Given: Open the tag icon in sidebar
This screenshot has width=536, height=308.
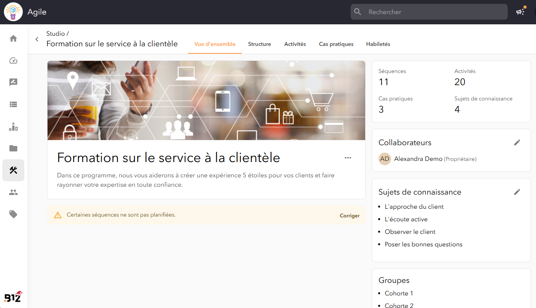Looking at the screenshot, I should click(13, 214).
